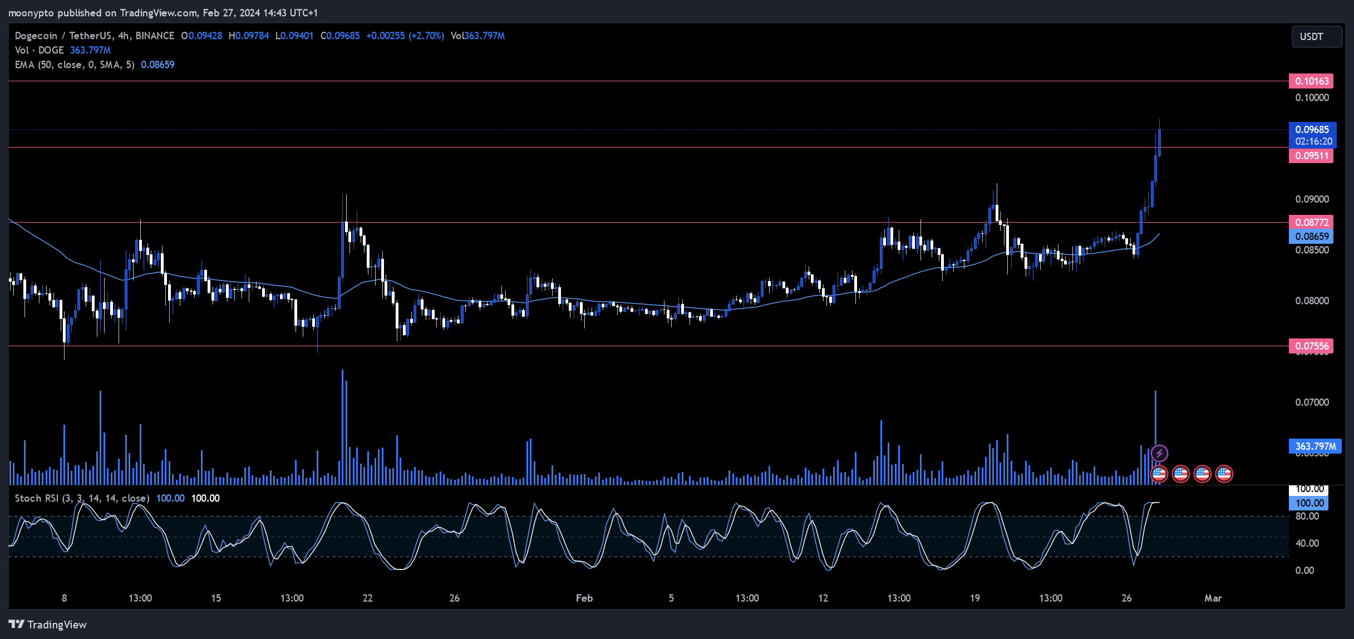Open the rightmost US flag event icon
The height and width of the screenshot is (639, 1354).
coord(1224,474)
